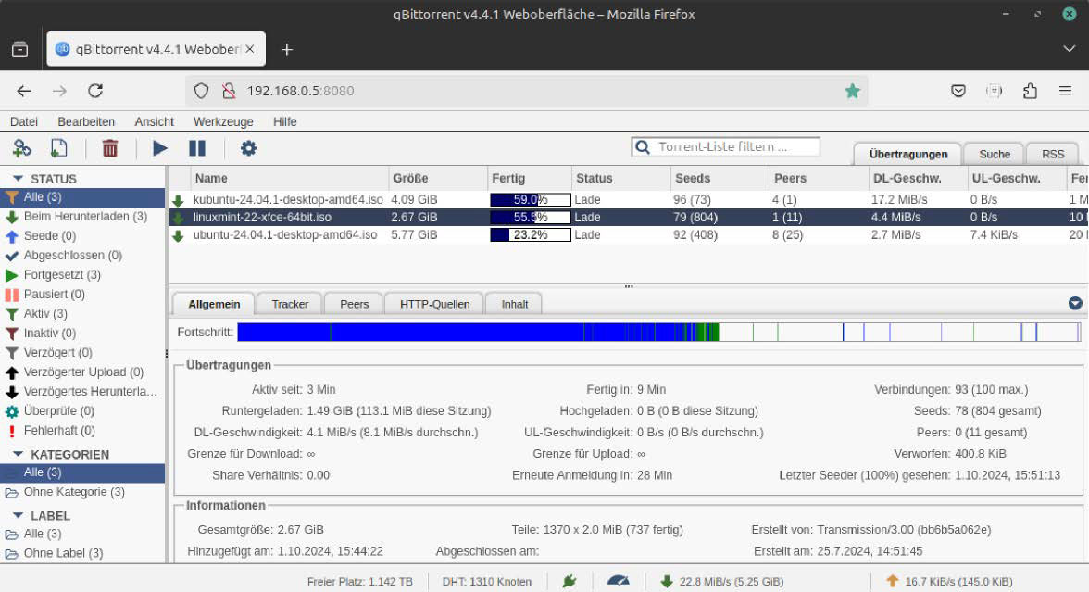Click the tracking protection shield icon
The height and width of the screenshot is (592, 1089).
[x=202, y=91]
